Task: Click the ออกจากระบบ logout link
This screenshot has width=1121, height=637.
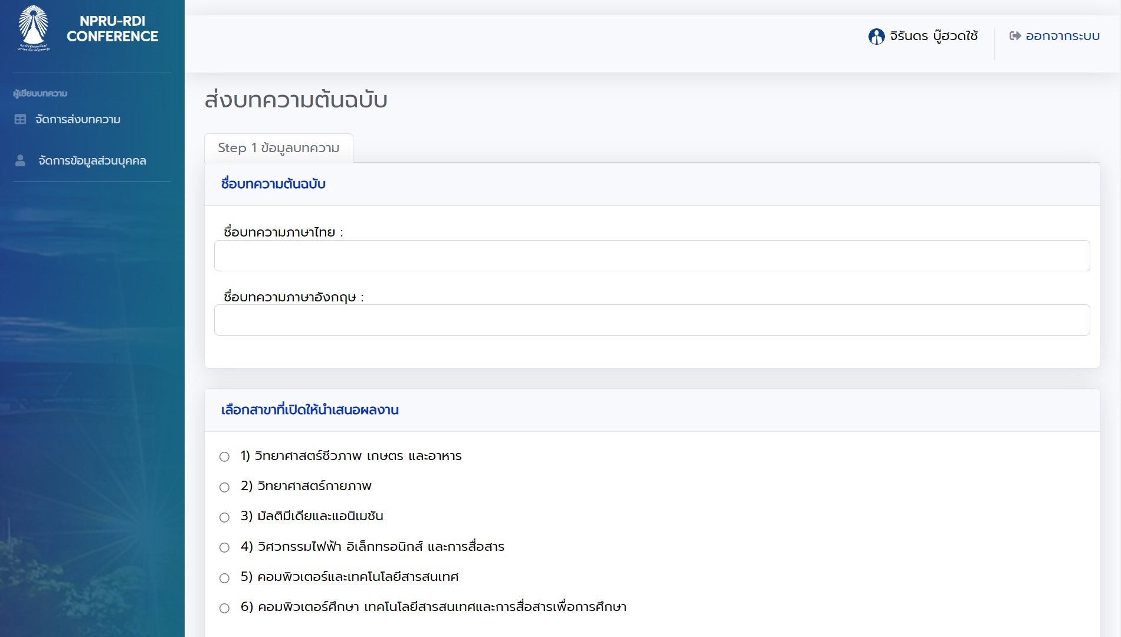Action: tap(1062, 36)
